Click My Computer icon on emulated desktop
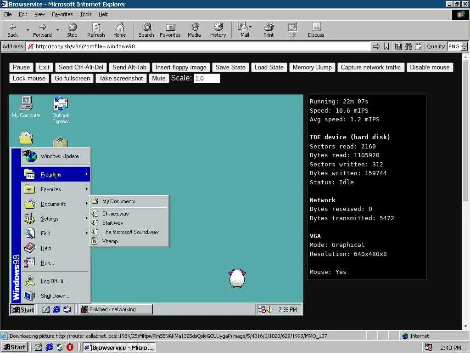The image size is (470, 353). 26,107
